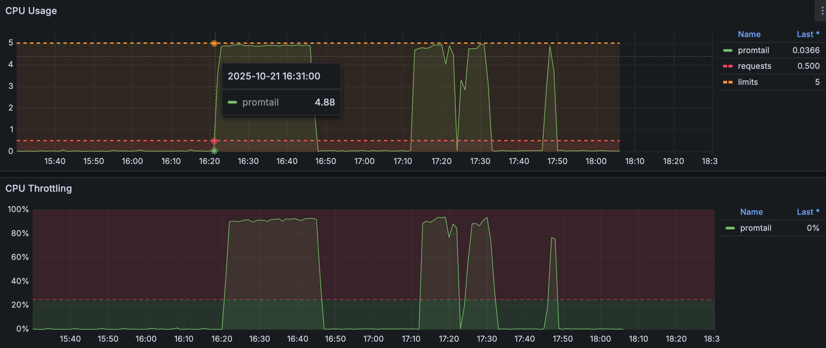Image resolution: width=826 pixels, height=348 pixels.
Task: Click limits last value 5
Action: pyautogui.click(x=817, y=82)
